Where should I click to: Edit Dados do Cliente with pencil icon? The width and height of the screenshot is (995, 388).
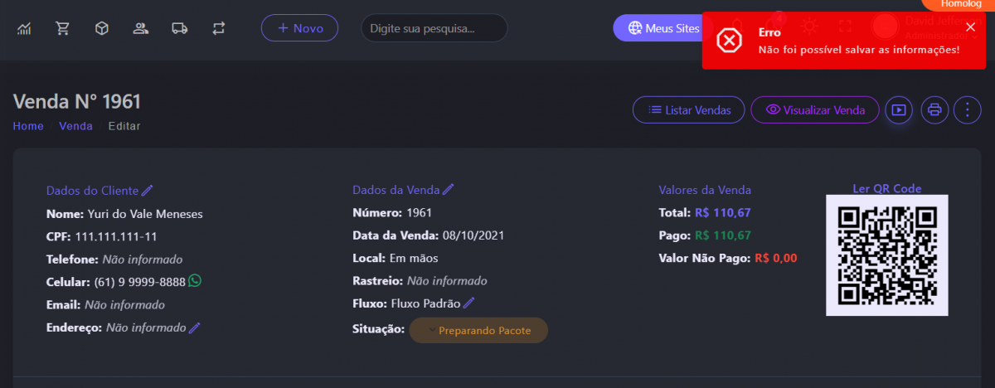[x=148, y=190]
